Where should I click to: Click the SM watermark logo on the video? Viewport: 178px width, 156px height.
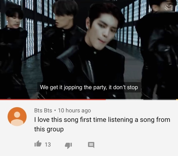pos(169,8)
